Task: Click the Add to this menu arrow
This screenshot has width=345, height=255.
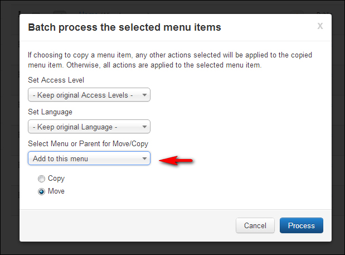Action: point(145,159)
